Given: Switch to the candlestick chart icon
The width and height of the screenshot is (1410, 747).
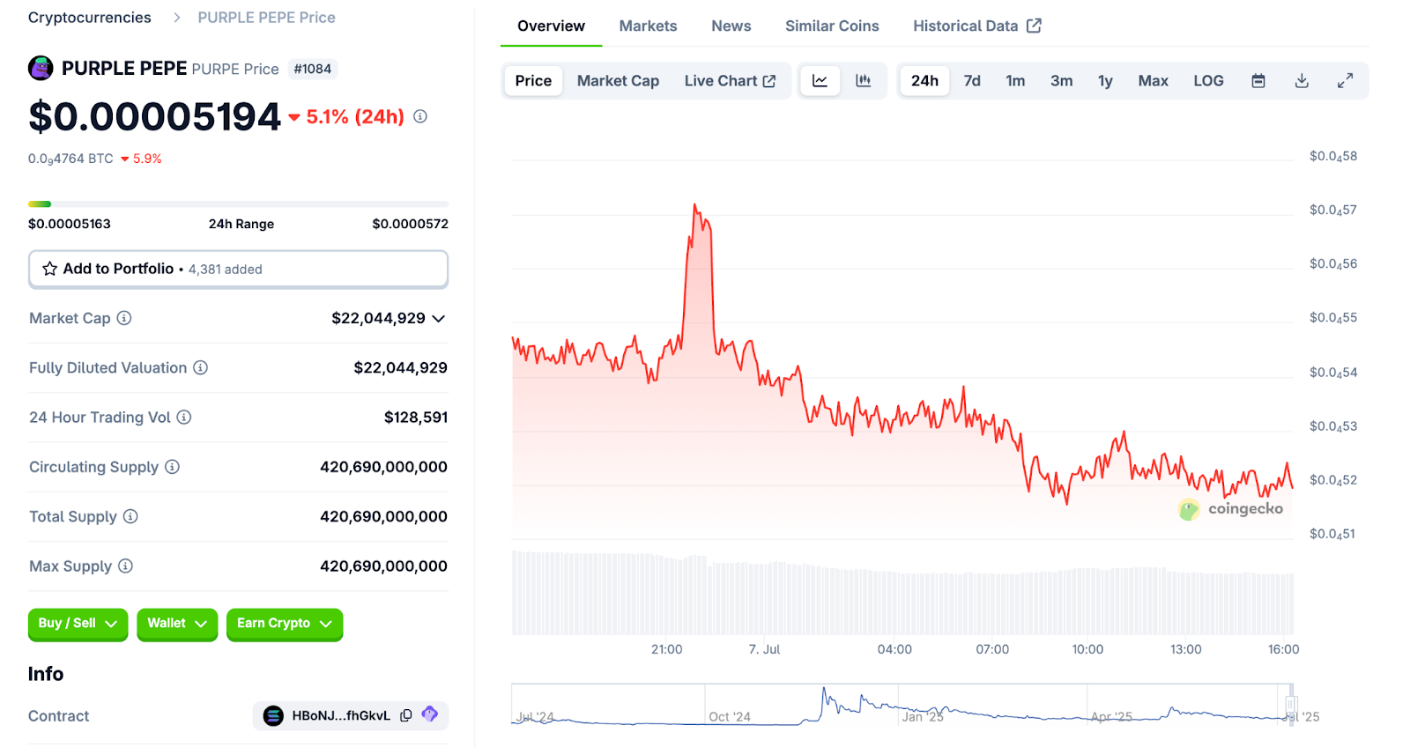Looking at the screenshot, I should point(864,81).
